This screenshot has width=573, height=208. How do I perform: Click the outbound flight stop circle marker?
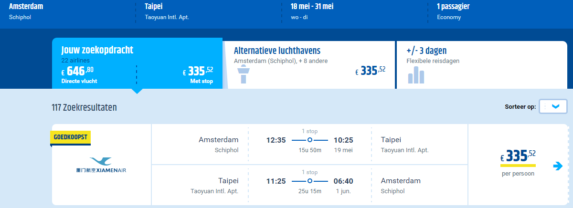click(310, 140)
